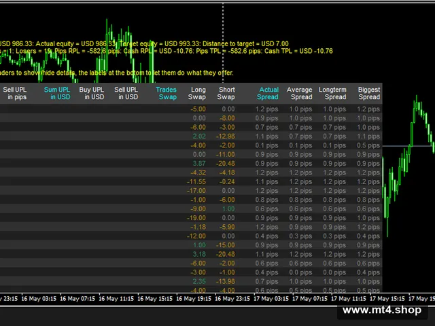Image resolution: width=435 pixels, height=326 pixels.
Task: Click the Short Swap column header
Action: point(226,94)
